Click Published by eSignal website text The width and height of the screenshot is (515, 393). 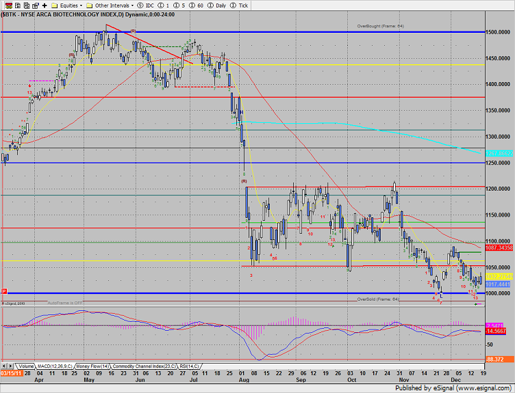453,388
